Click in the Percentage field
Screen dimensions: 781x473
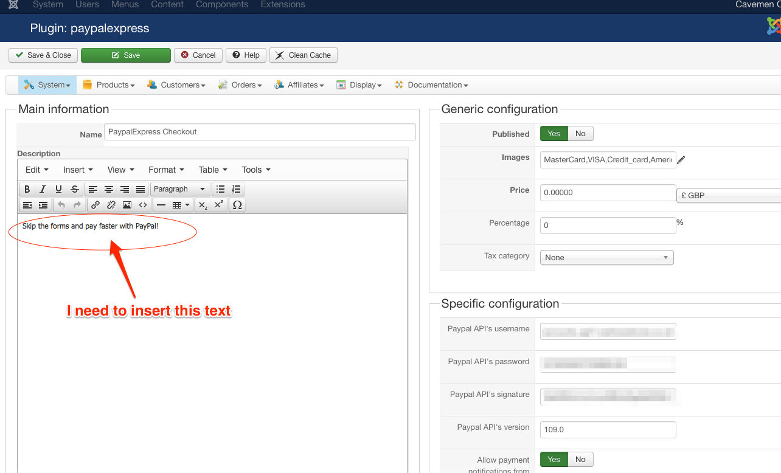(x=608, y=226)
